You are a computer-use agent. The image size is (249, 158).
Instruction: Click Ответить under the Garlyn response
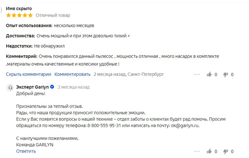(x=26, y=151)
